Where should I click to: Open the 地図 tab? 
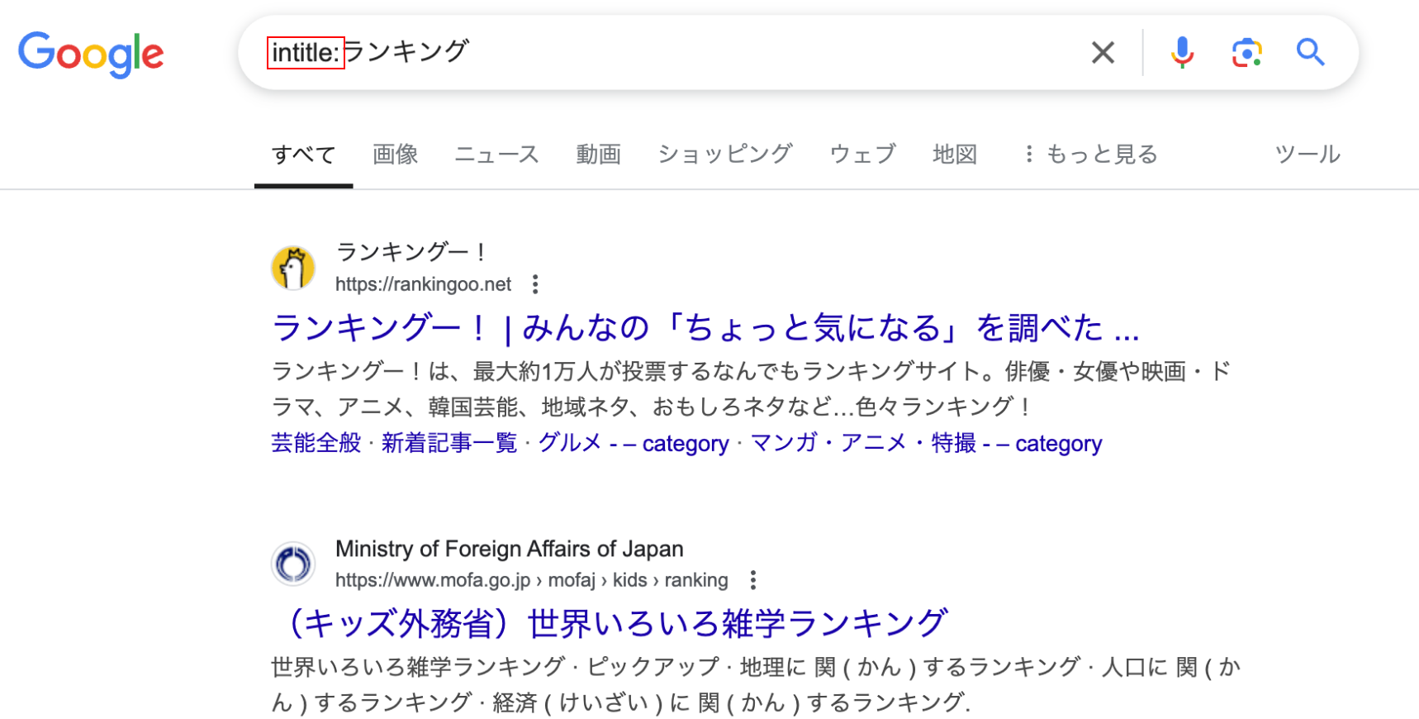pos(955,155)
